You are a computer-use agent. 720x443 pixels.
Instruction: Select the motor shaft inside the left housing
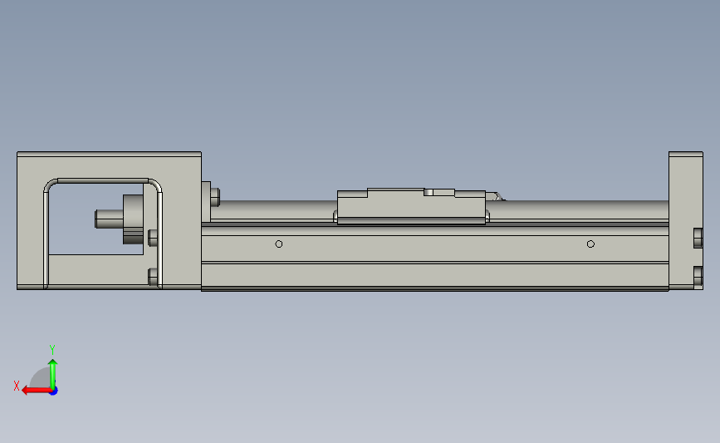point(109,219)
